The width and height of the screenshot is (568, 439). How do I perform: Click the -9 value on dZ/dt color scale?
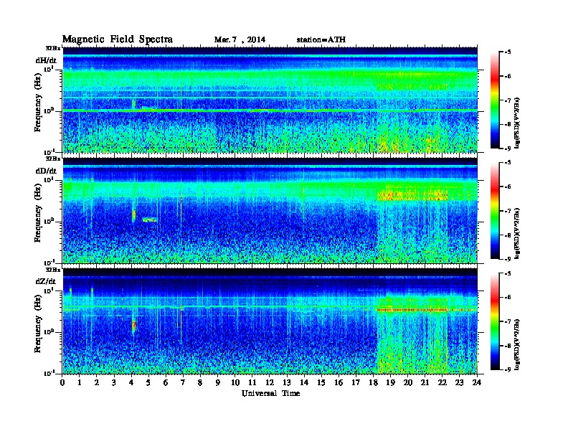point(508,369)
